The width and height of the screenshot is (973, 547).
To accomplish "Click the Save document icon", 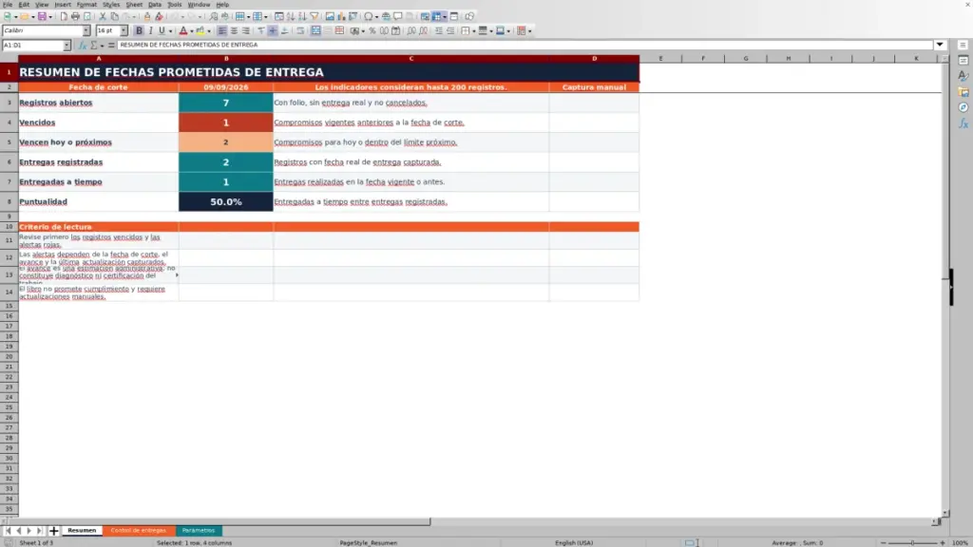I will 42,17.
